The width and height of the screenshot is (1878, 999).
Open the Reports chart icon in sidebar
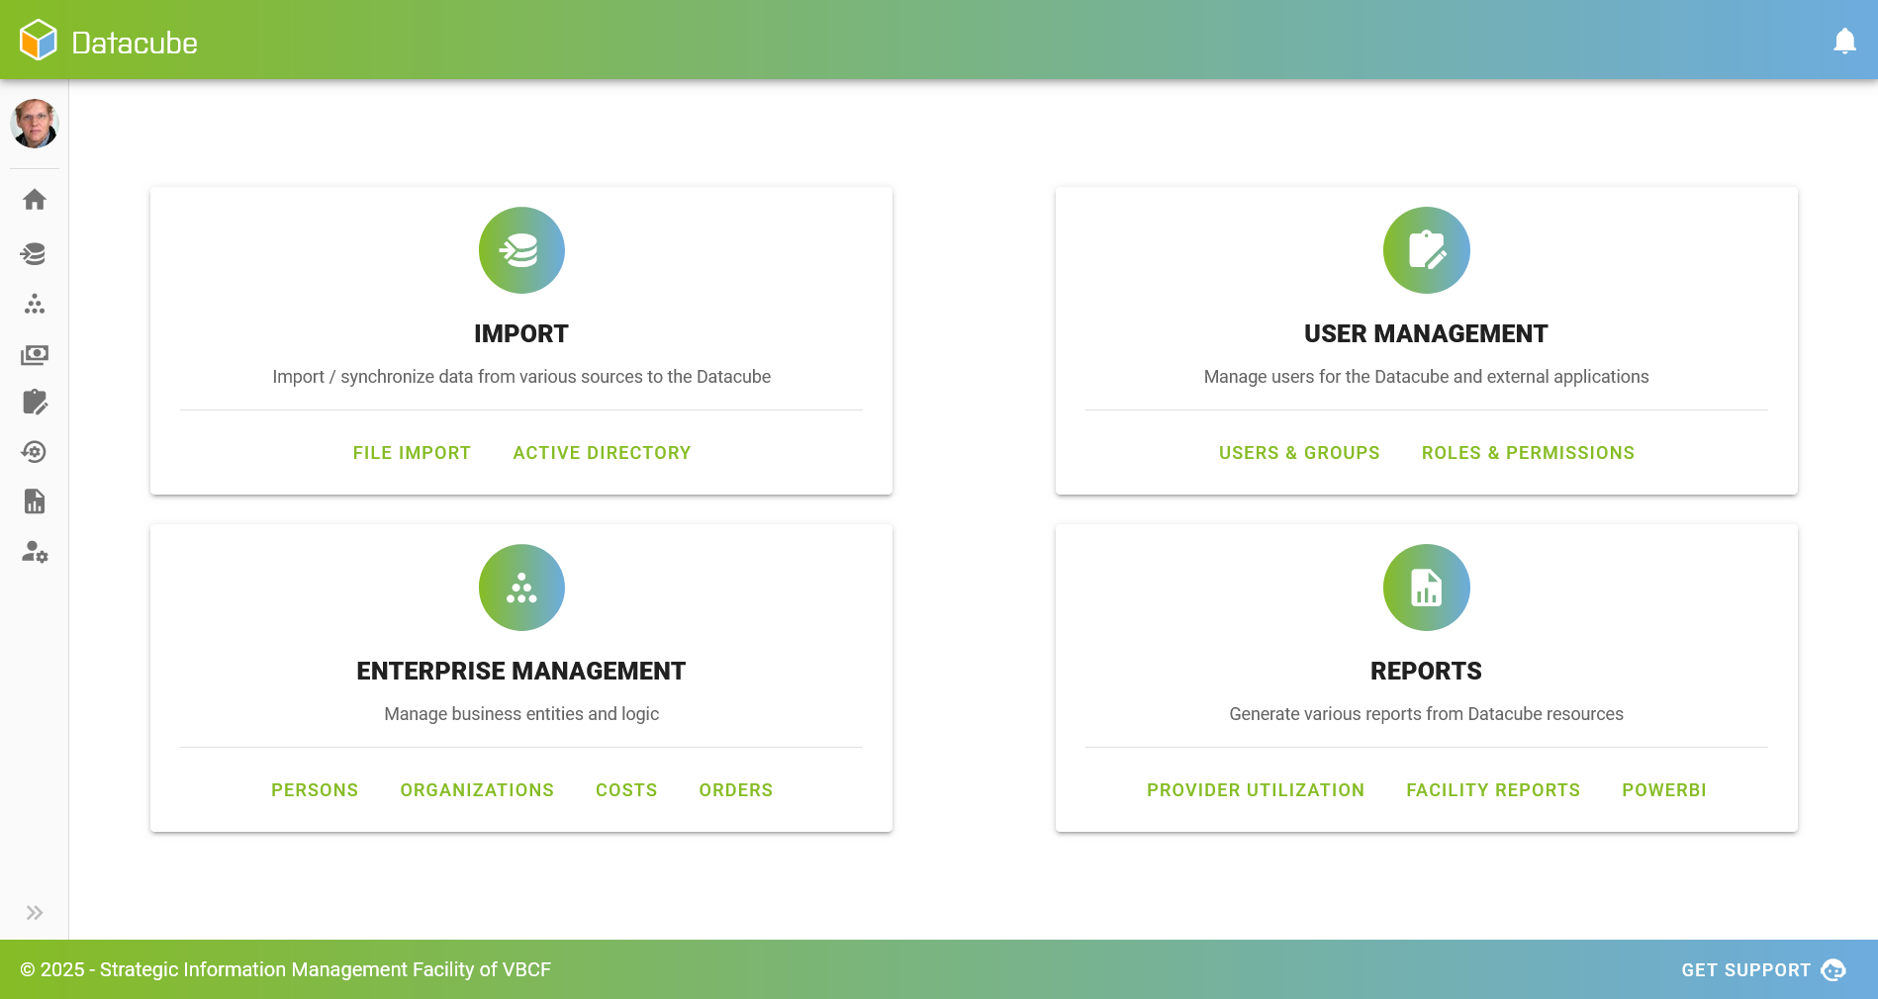pyautogui.click(x=35, y=501)
